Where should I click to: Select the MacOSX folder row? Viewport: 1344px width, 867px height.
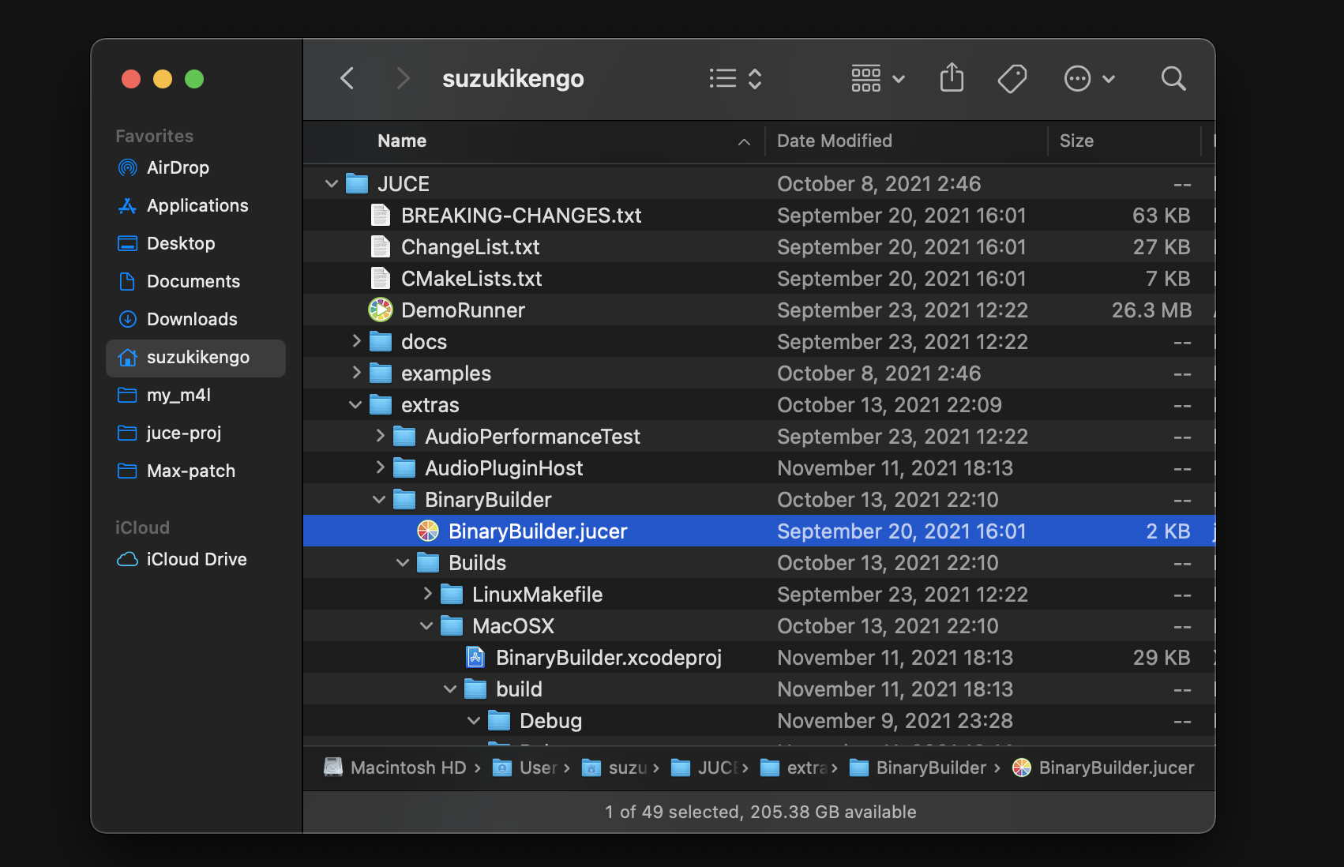coord(758,625)
